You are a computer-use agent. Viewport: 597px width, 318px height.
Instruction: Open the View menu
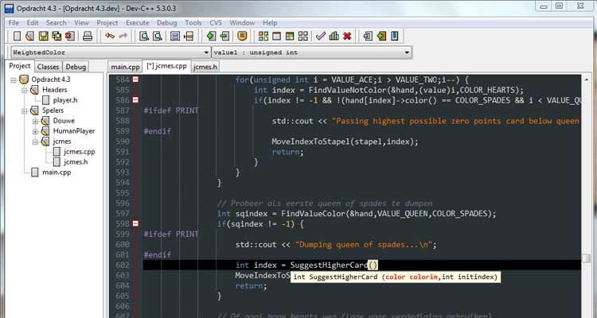(81, 23)
